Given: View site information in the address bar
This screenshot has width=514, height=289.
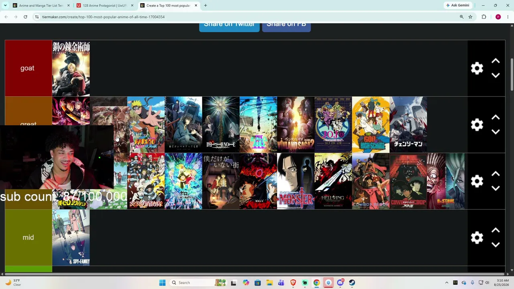Looking at the screenshot, I should [37, 17].
